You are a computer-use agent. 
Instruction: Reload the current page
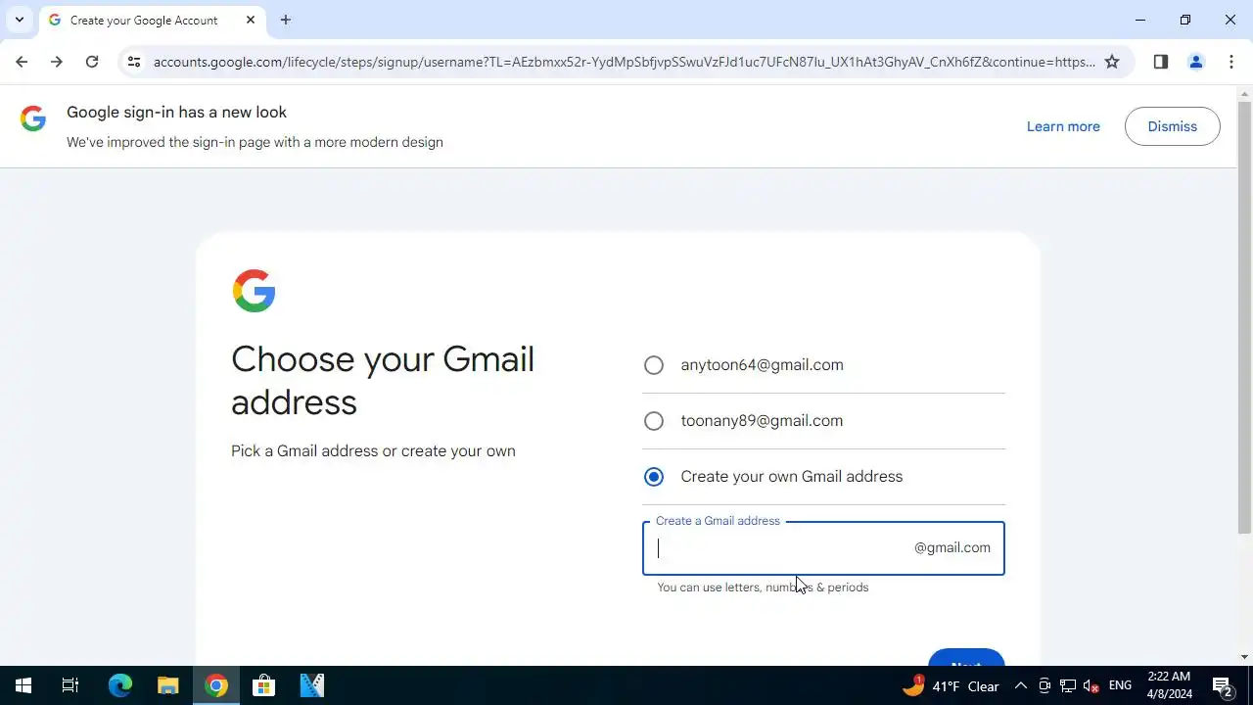pos(92,62)
